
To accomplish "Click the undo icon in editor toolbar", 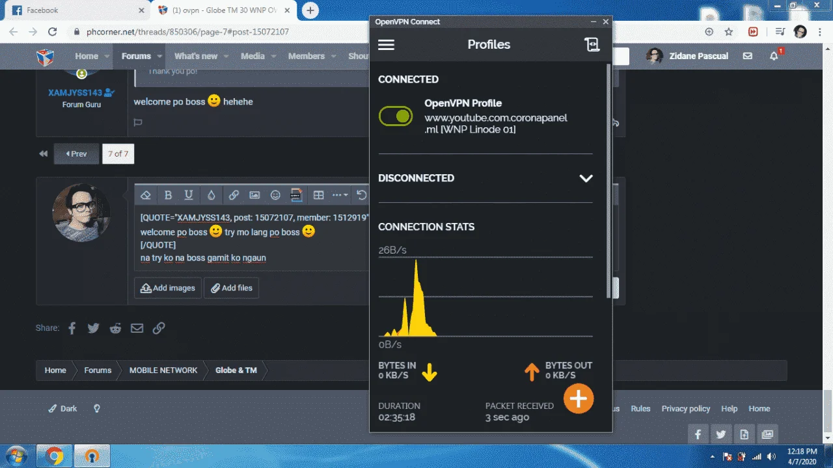I will point(362,195).
